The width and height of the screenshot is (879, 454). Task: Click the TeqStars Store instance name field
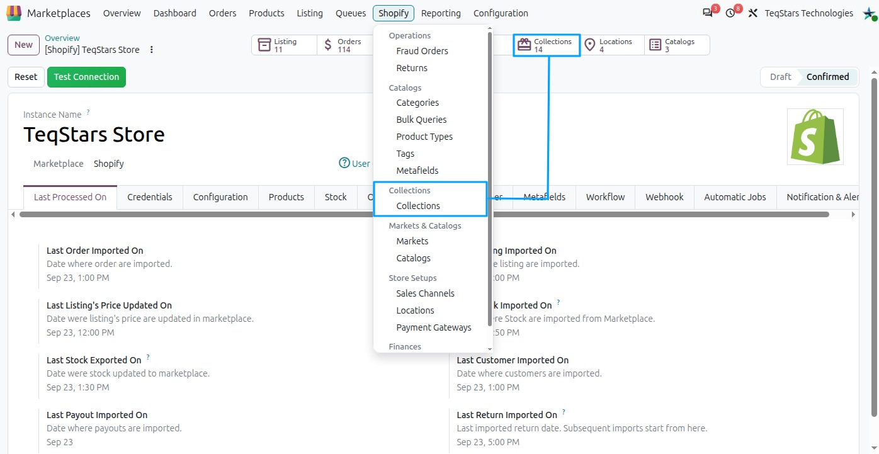pyautogui.click(x=94, y=135)
